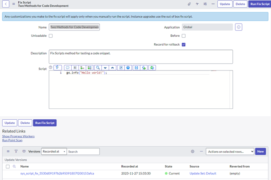This screenshot has width=271, height=180.
Task: Open script editor help blue icon
Action: coord(128,68)
